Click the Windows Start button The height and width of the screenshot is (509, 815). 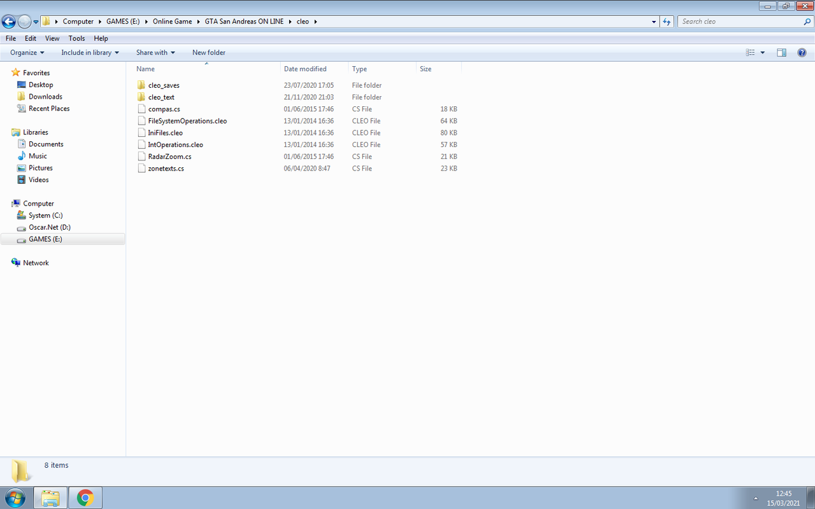click(x=15, y=498)
